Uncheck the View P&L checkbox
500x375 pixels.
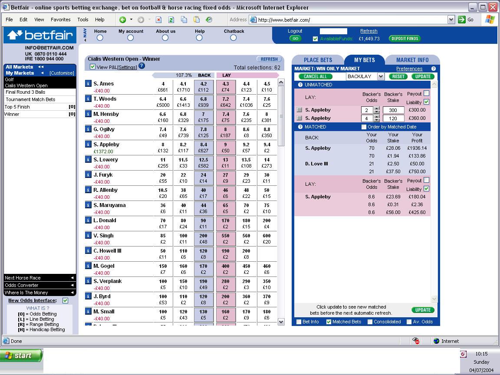tap(92, 67)
